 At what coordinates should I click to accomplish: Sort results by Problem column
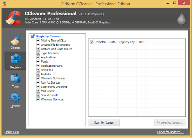(x=101, y=42)
